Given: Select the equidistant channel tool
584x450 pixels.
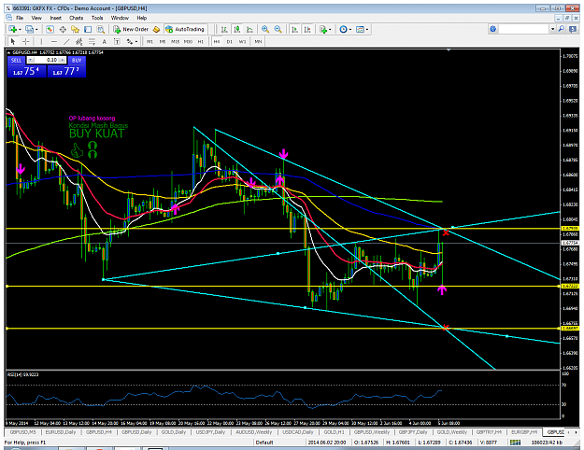Looking at the screenshot, I should 79,41.
